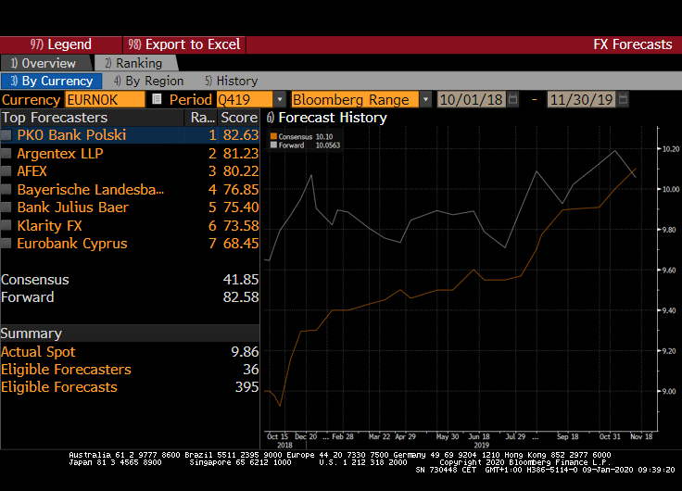Sort by the Score column header
This screenshot has height=491, width=682.
(x=238, y=118)
